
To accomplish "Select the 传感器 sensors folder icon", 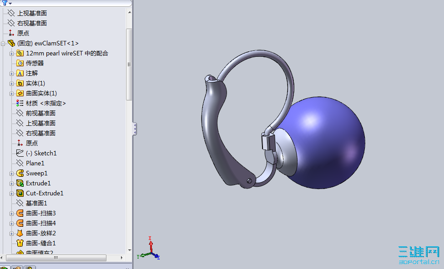I will [x=21, y=63].
